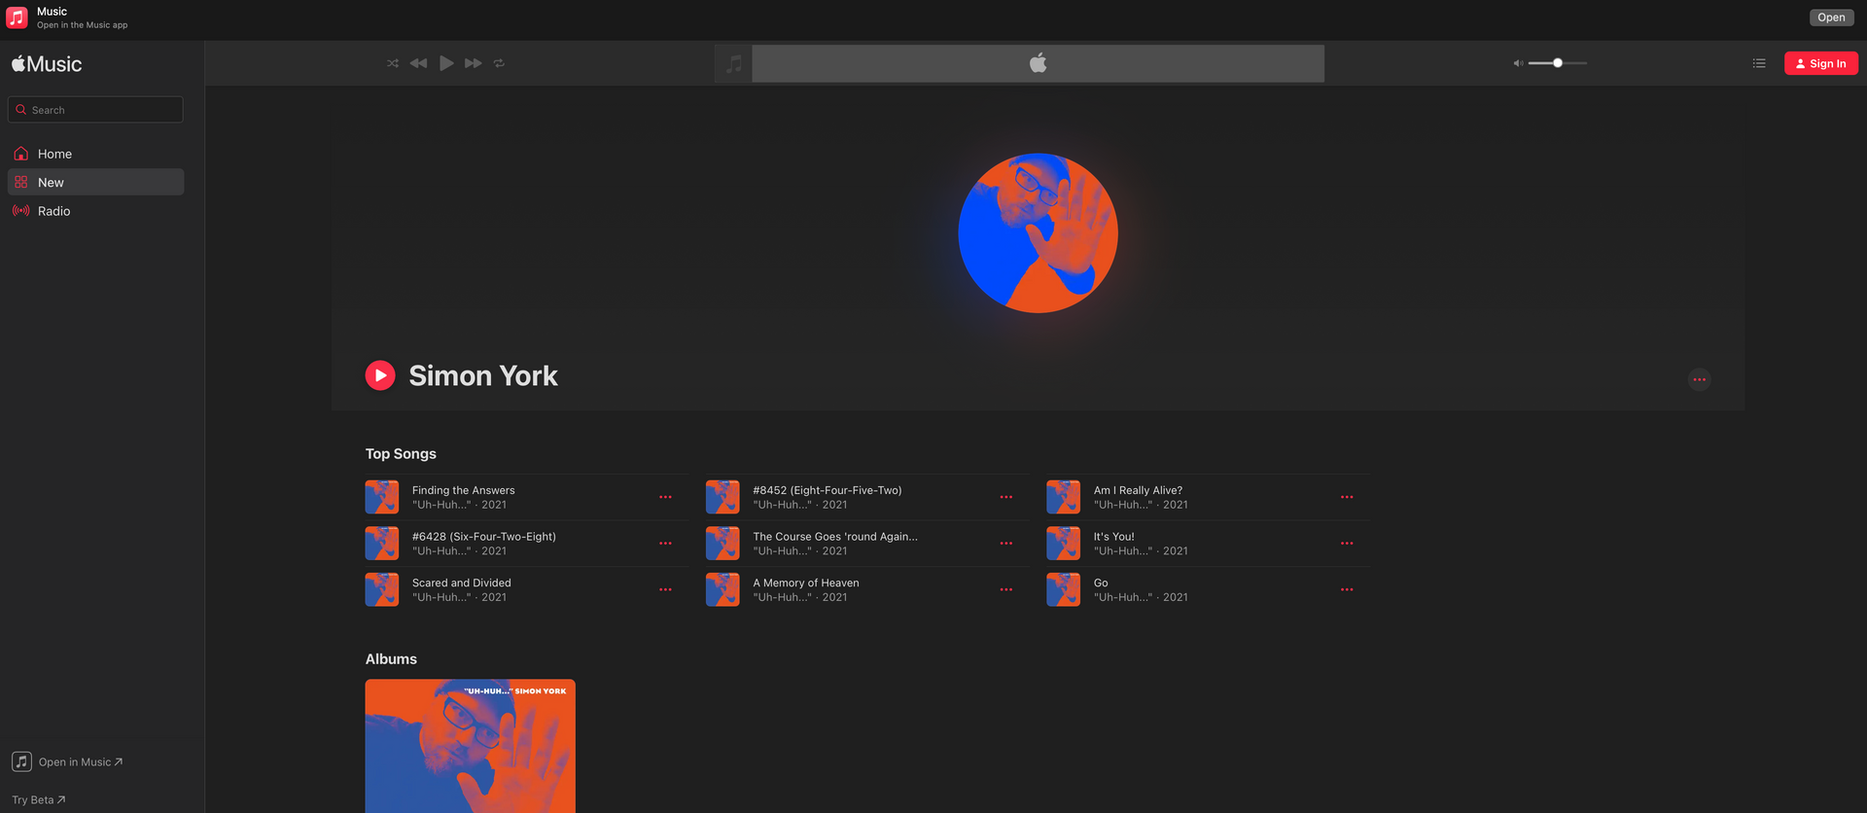Click the It's You! artwork thumbnail
Screen dimensions: 1867x813
coord(1064,544)
